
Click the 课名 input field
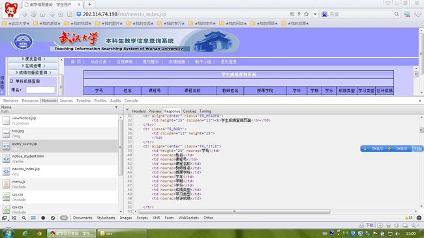(40, 89)
